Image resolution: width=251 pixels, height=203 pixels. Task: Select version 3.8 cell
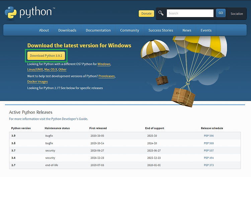13,143
